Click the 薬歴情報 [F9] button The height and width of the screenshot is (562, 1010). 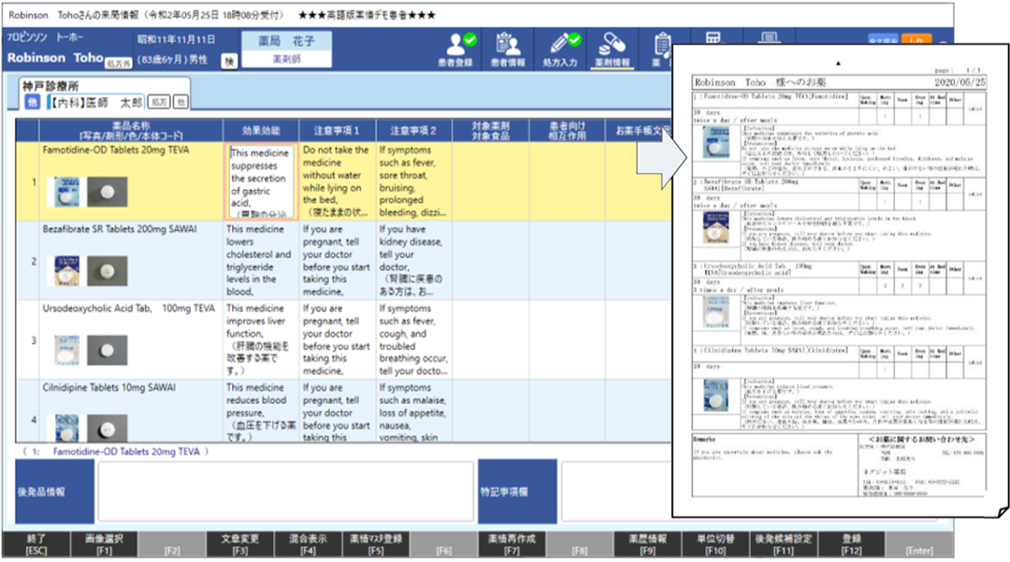click(x=648, y=544)
